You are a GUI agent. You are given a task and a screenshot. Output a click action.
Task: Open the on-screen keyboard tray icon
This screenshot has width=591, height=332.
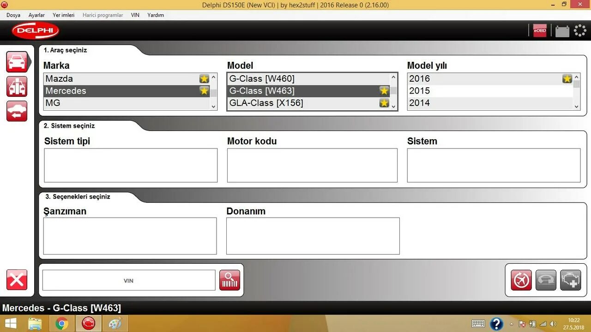point(478,324)
